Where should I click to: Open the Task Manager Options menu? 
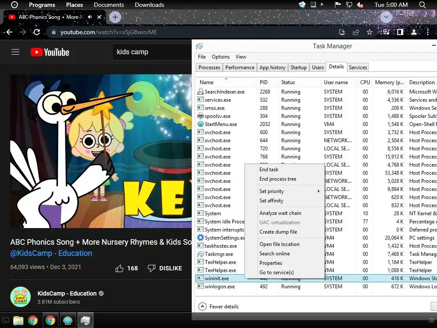[221, 57]
